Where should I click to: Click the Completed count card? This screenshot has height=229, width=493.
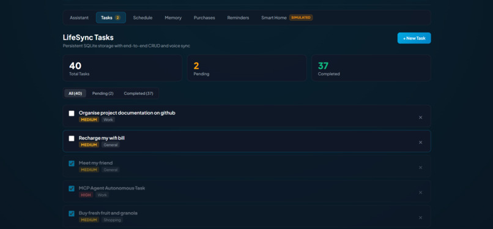371,68
